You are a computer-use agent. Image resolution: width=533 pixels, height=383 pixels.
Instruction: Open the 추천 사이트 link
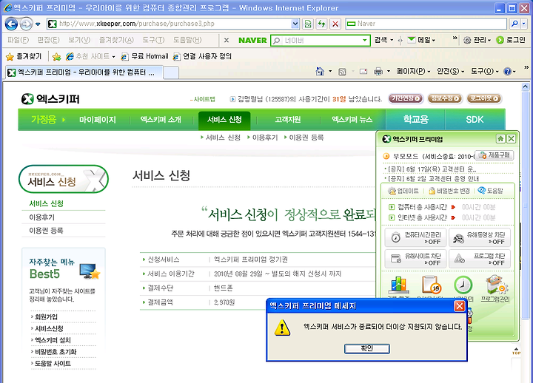(x=90, y=56)
